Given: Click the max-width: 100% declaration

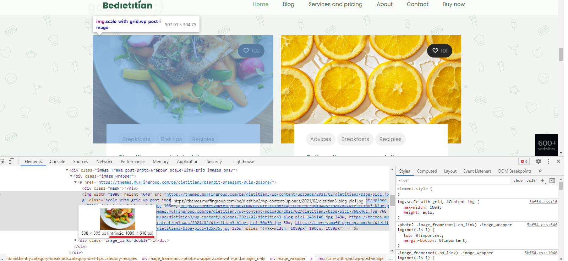Looking at the screenshot, I should (x=422, y=207).
